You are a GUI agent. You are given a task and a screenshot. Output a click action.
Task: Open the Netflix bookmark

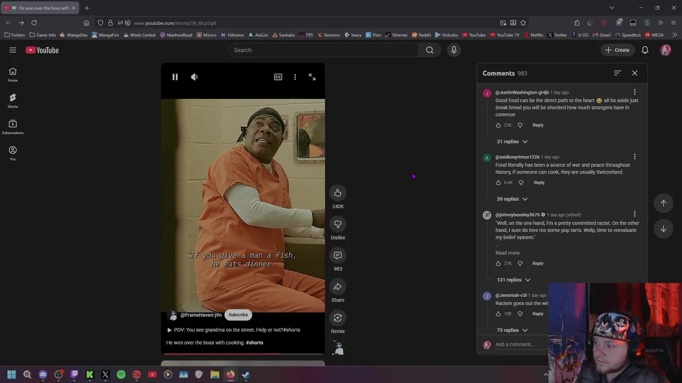click(x=533, y=35)
